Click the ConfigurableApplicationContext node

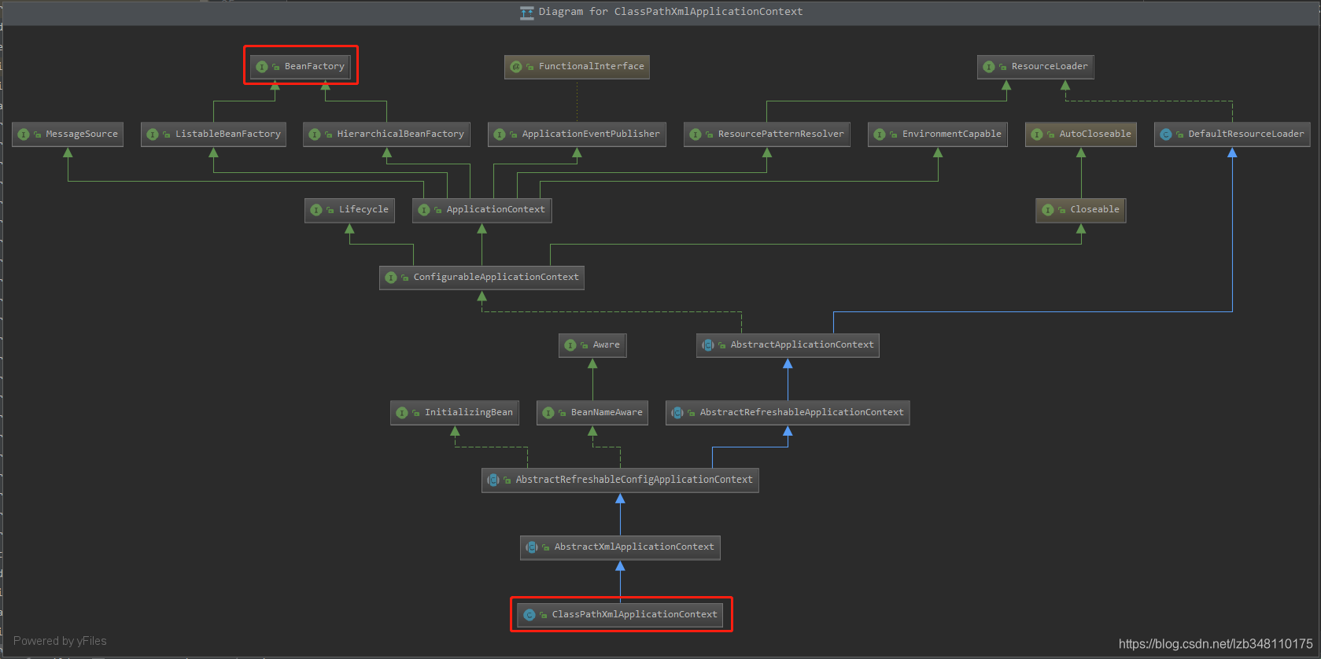tap(482, 278)
